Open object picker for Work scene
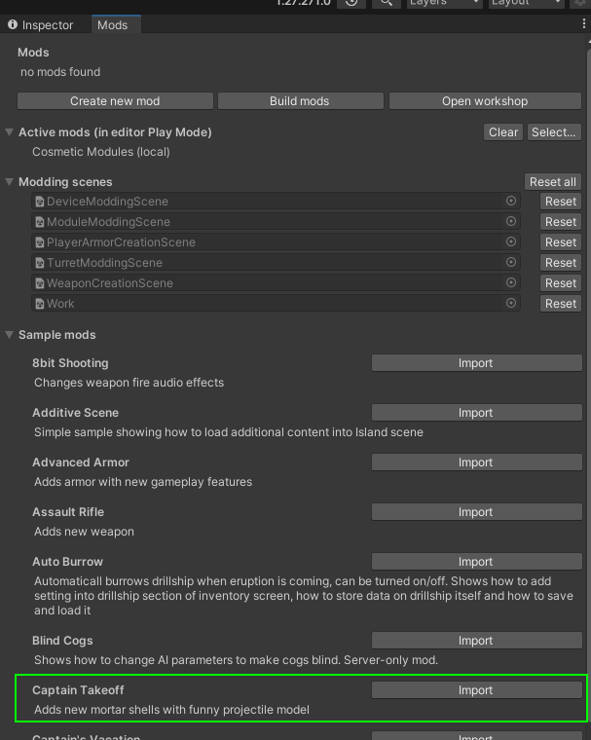 tap(510, 303)
